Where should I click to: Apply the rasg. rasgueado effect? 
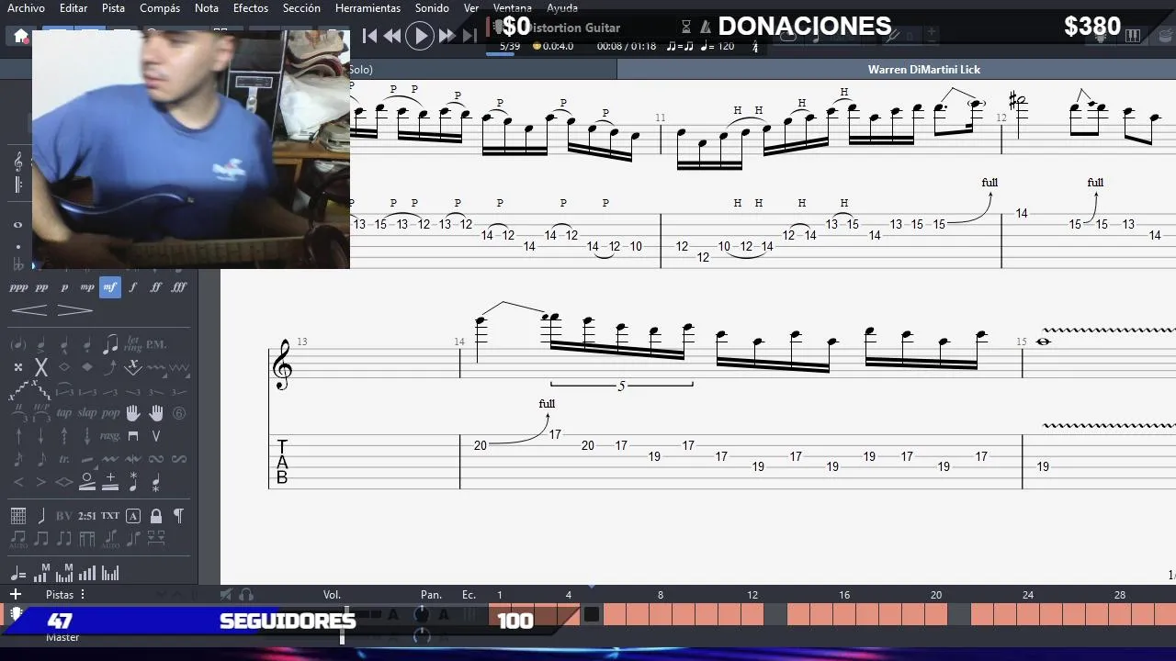110,436
